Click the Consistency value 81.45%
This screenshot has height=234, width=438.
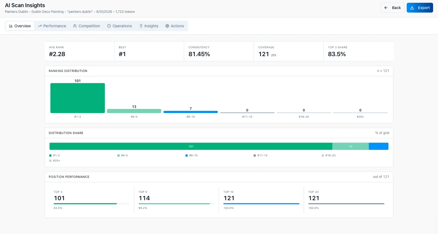click(x=199, y=54)
